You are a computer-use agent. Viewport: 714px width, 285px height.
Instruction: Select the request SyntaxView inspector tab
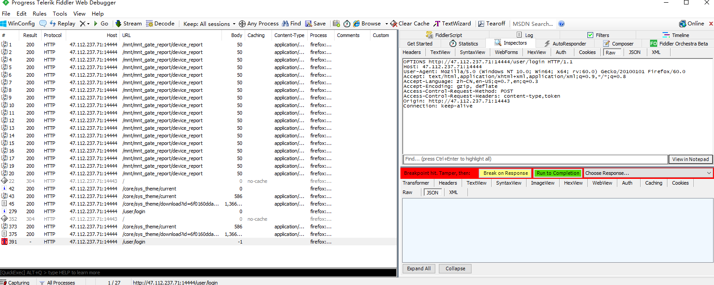pyautogui.click(x=472, y=52)
